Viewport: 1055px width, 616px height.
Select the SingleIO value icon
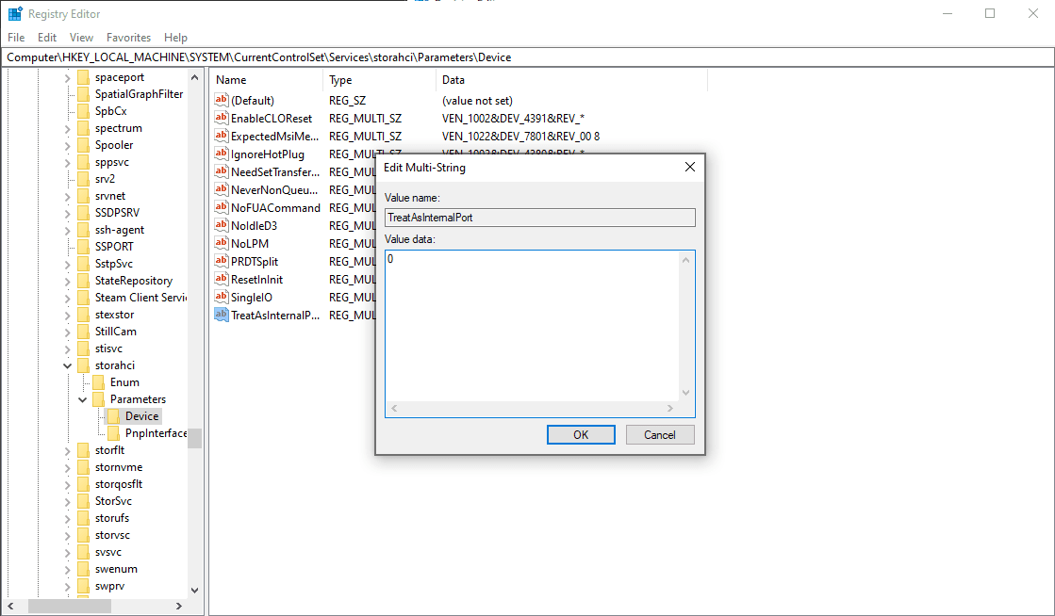(x=222, y=297)
